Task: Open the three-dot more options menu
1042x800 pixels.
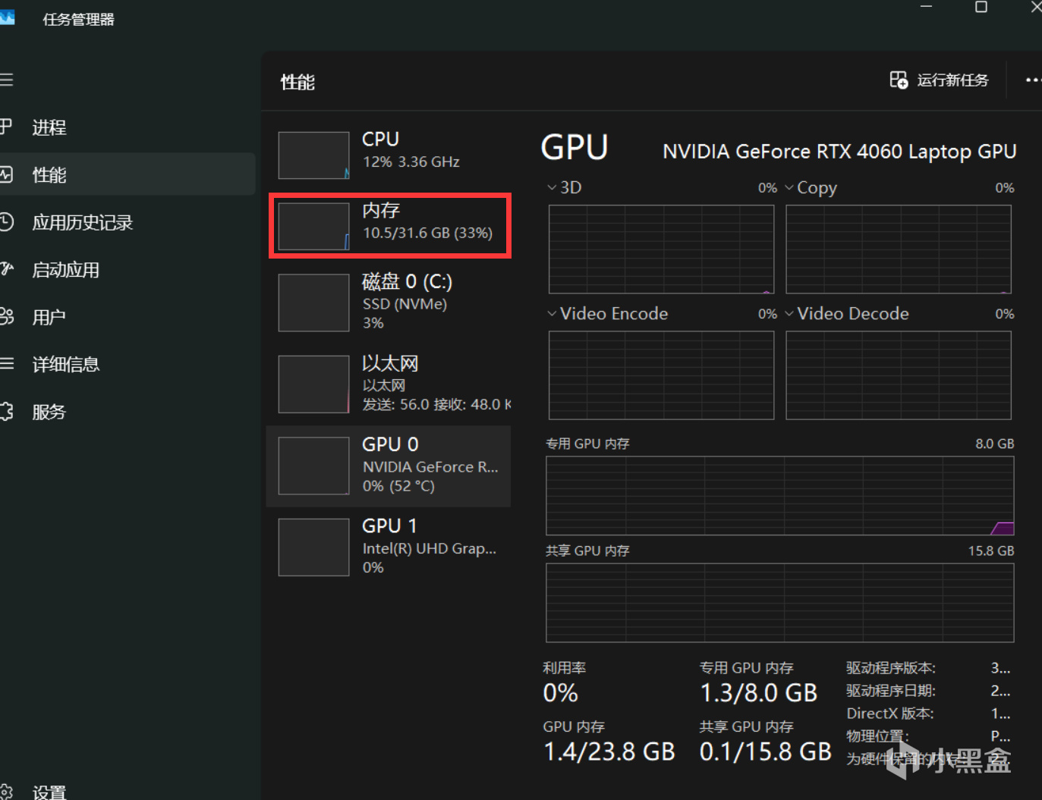Action: point(1033,80)
